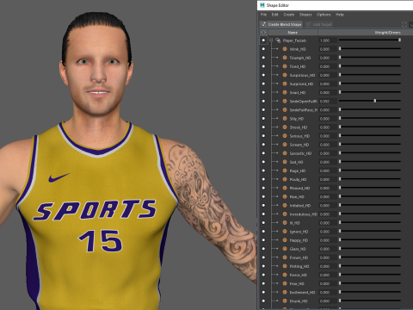Click the orange target icon for Sad_HD
Screen dimensions: 413x310
285,162
